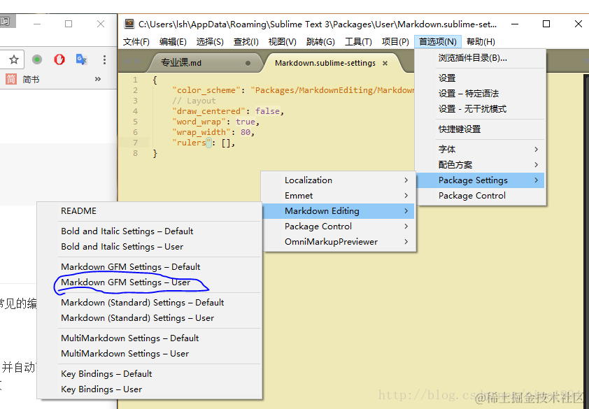Click the 简书 bookmark icon
Screen dimensions: 589x409
[11, 79]
